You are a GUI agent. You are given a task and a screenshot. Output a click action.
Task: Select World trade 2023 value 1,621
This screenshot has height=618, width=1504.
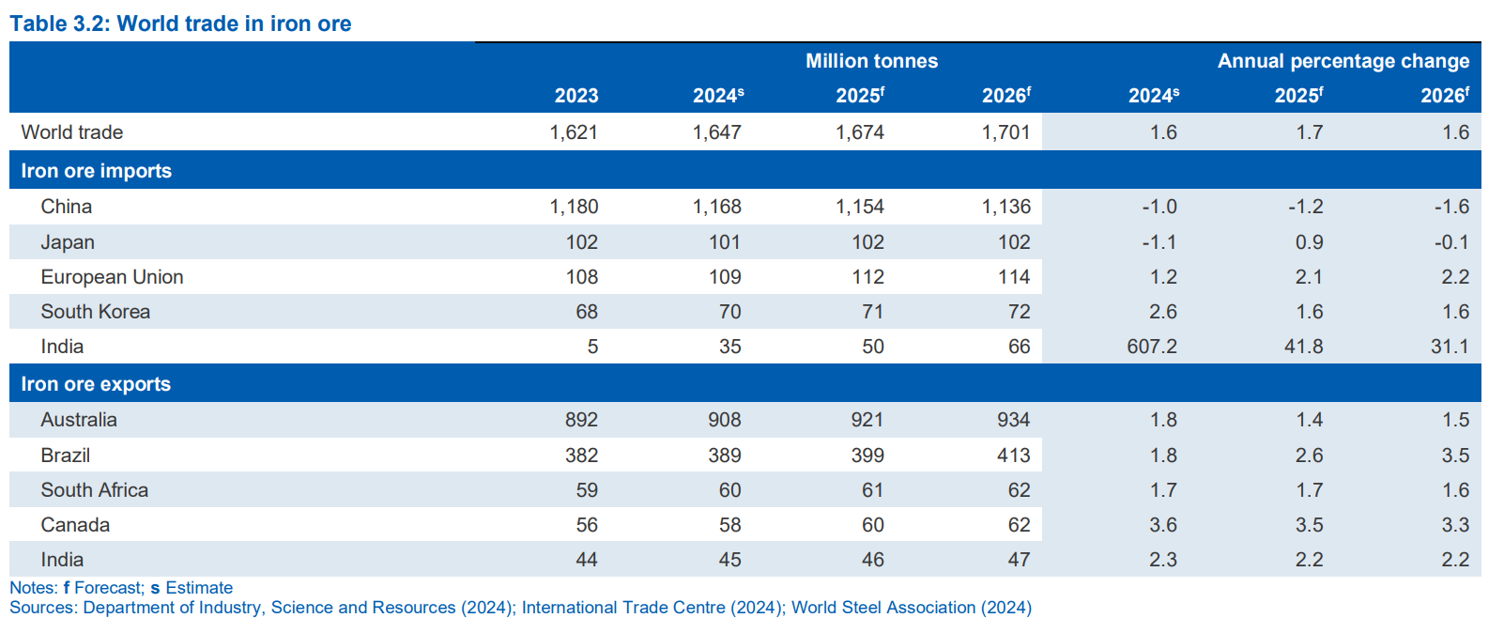coord(574,132)
